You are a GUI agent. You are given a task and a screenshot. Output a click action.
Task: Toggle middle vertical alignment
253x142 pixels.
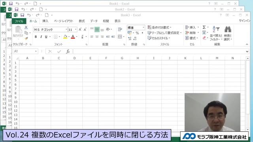97,30
